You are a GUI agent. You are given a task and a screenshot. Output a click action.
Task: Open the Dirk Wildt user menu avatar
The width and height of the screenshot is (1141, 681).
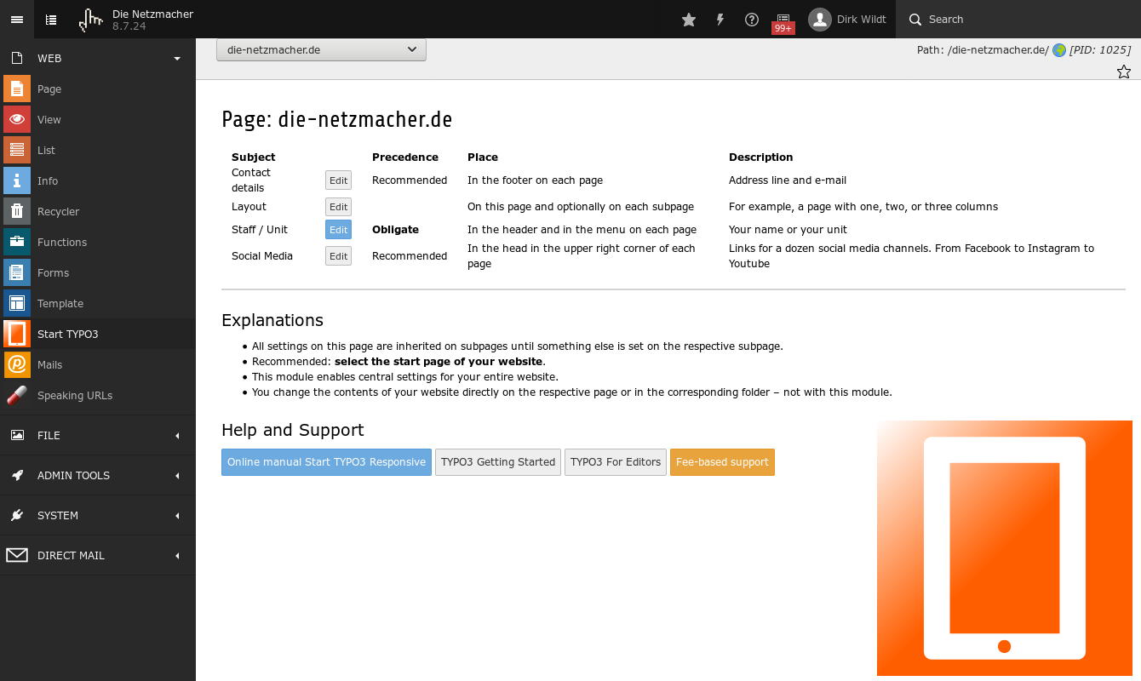820,20
